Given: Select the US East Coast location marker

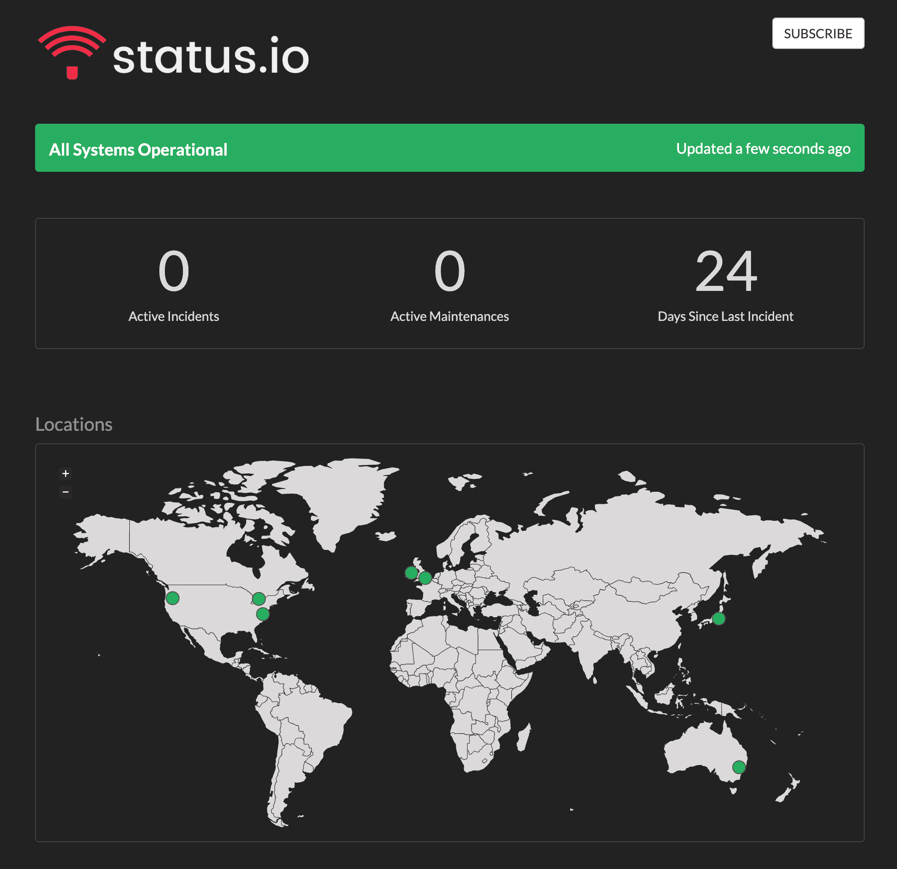Looking at the screenshot, I should [x=263, y=614].
